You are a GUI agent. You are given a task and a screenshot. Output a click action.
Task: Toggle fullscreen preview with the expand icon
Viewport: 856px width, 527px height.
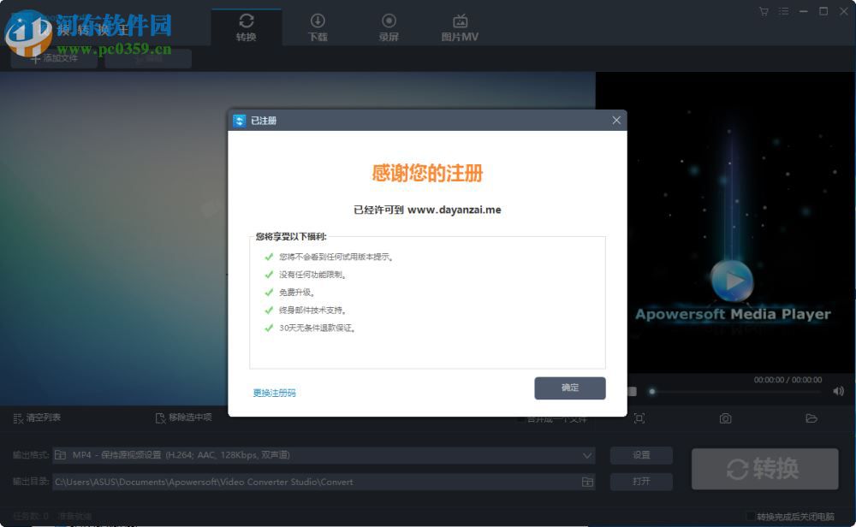click(x=639, y=418)
